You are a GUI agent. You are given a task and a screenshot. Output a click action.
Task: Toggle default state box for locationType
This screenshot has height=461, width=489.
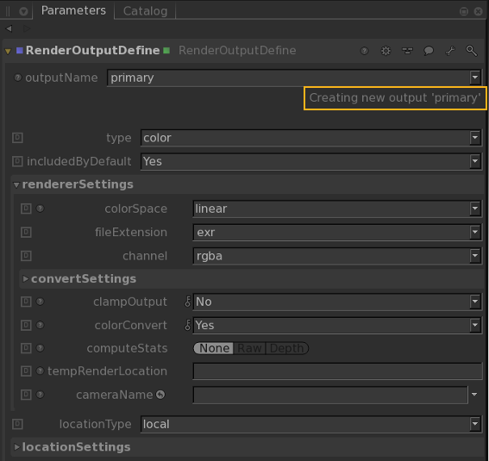17,424
